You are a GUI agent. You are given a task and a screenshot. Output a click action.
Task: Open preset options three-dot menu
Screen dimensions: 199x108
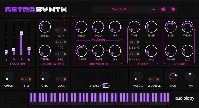click(x=153, y=9)
